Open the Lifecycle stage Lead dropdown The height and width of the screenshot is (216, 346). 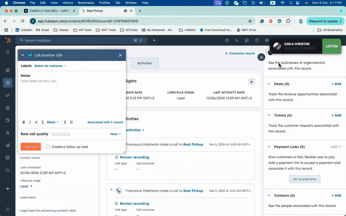pyautogui.click(x=26, y=186)
